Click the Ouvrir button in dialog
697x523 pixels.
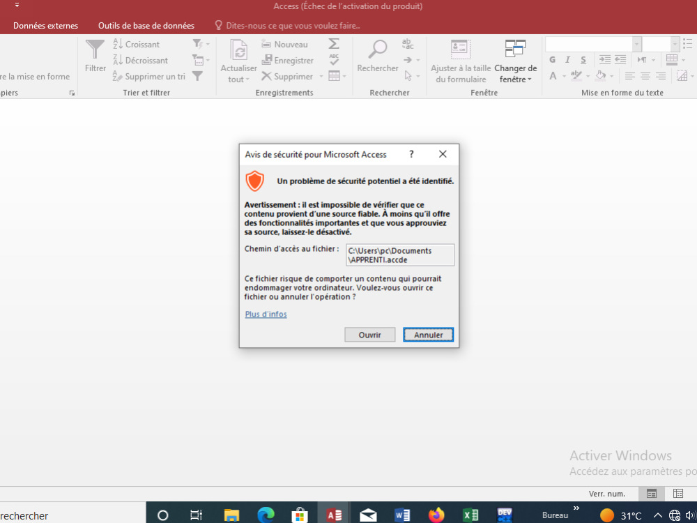(370, 335)
